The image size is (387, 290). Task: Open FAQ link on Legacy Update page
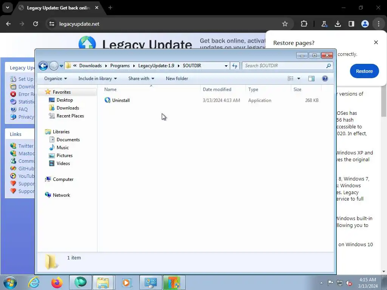click(x=23, y=109)
